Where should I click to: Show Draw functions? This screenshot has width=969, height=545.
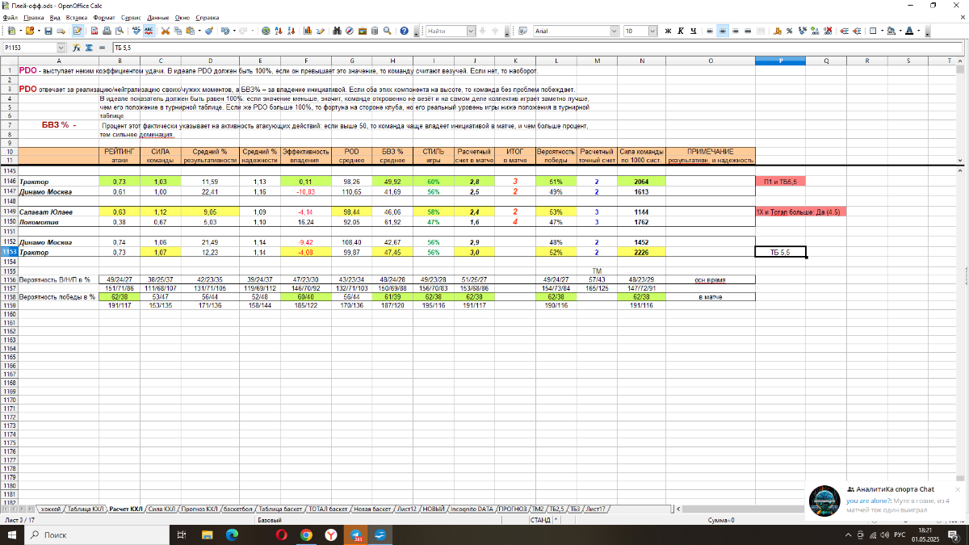coord(321,31)
